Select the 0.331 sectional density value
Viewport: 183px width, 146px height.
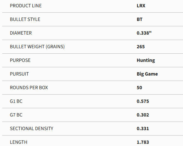(143, 129)
